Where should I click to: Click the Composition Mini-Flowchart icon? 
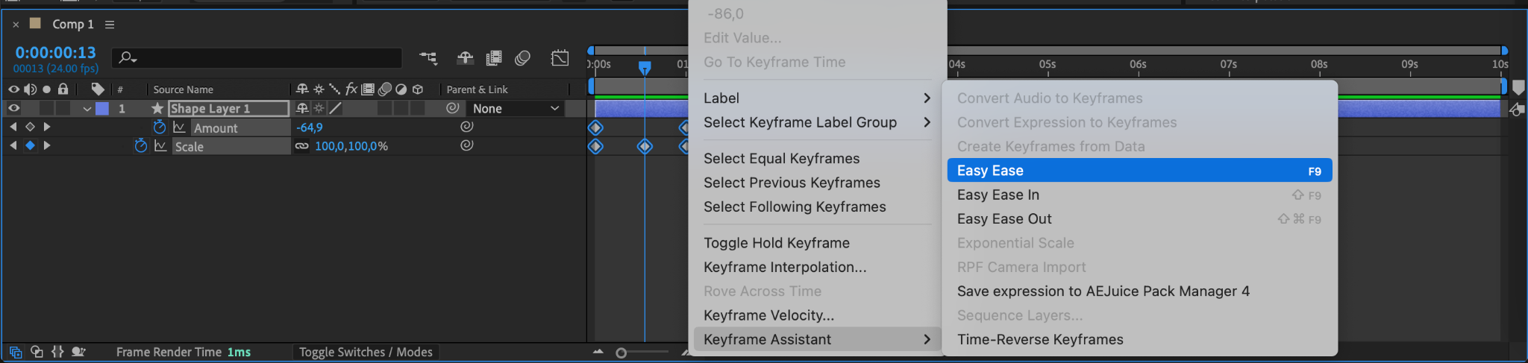428,58
